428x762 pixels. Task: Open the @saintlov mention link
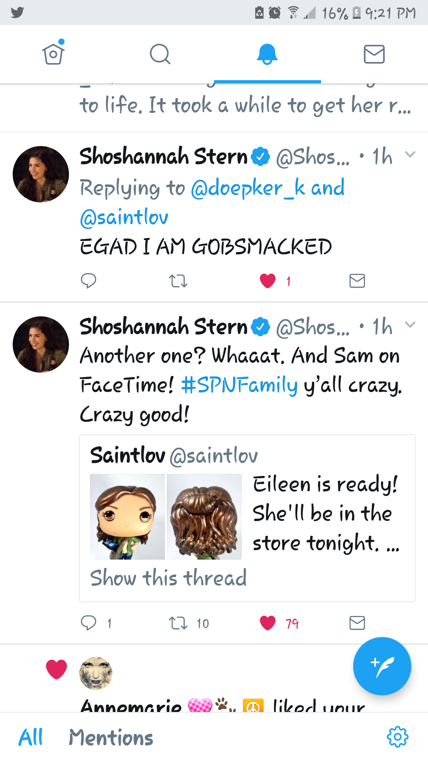pos(124,217)
